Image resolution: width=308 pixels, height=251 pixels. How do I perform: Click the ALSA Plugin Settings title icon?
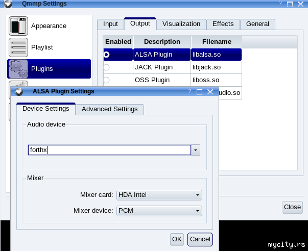point(19,92)
